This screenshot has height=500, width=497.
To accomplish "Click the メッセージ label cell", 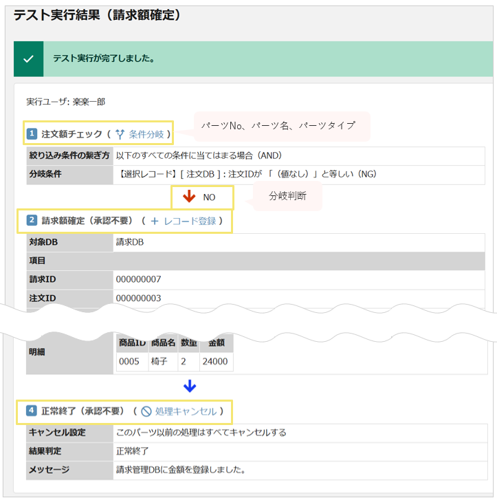I will coord(70,470).
